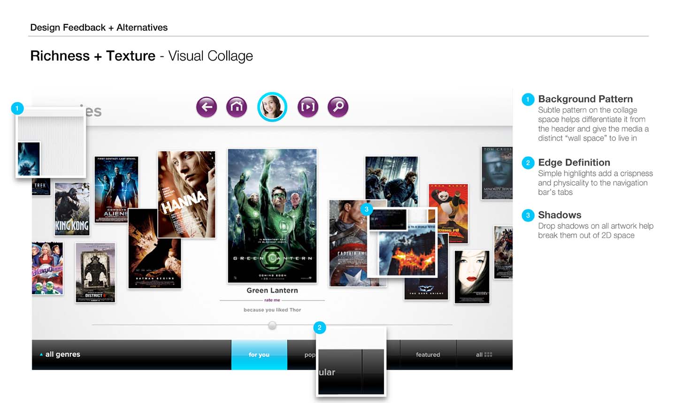Switch to the all tab
The image size is (676, 403).
tap(484, 355)
